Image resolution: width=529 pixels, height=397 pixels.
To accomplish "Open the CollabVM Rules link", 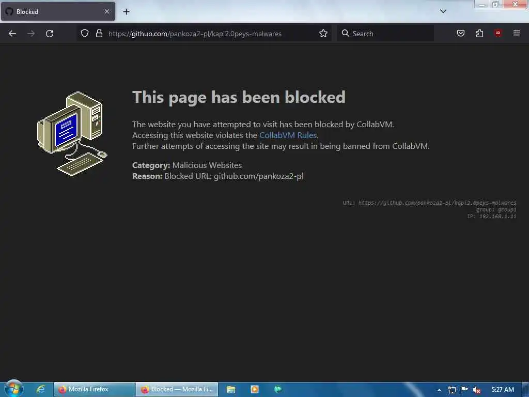I will 288,135.
